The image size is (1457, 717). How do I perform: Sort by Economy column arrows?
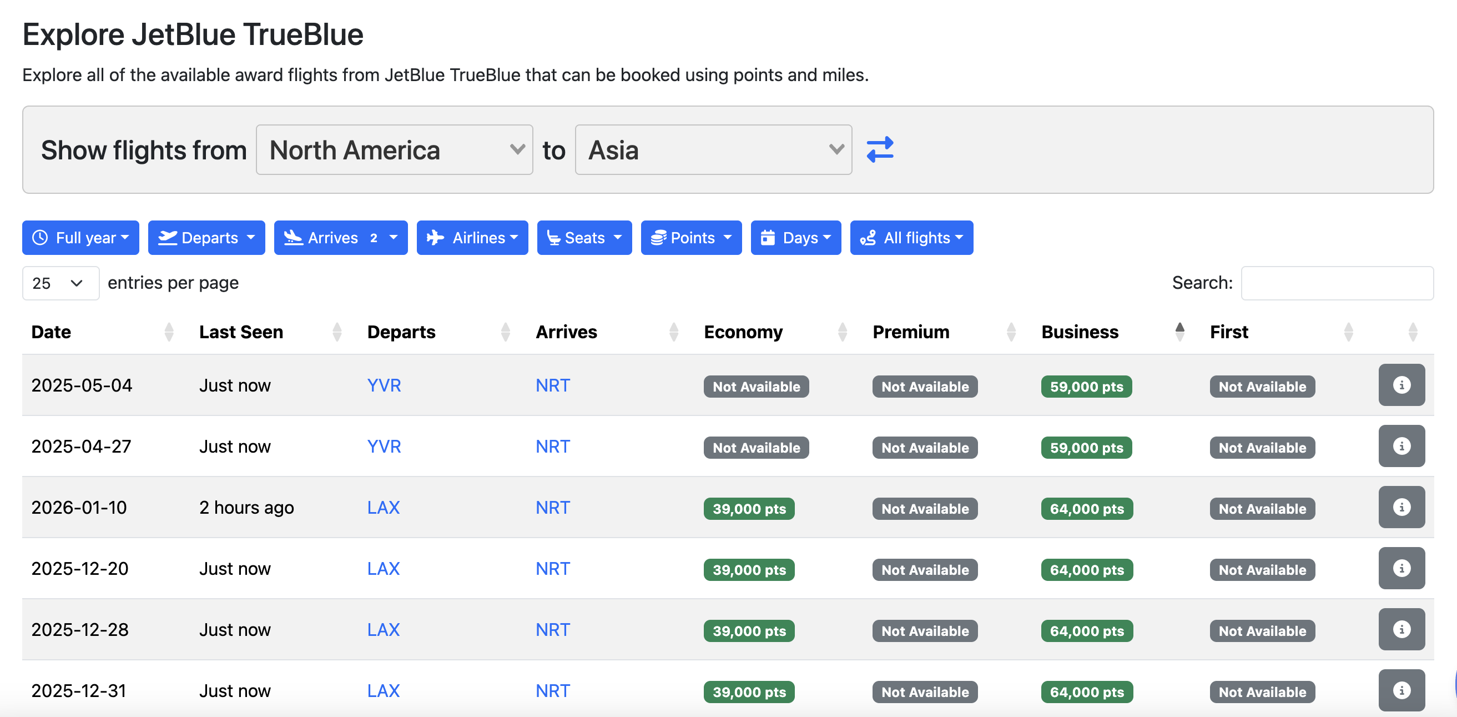pyautogui.click(x=842, y=332)
